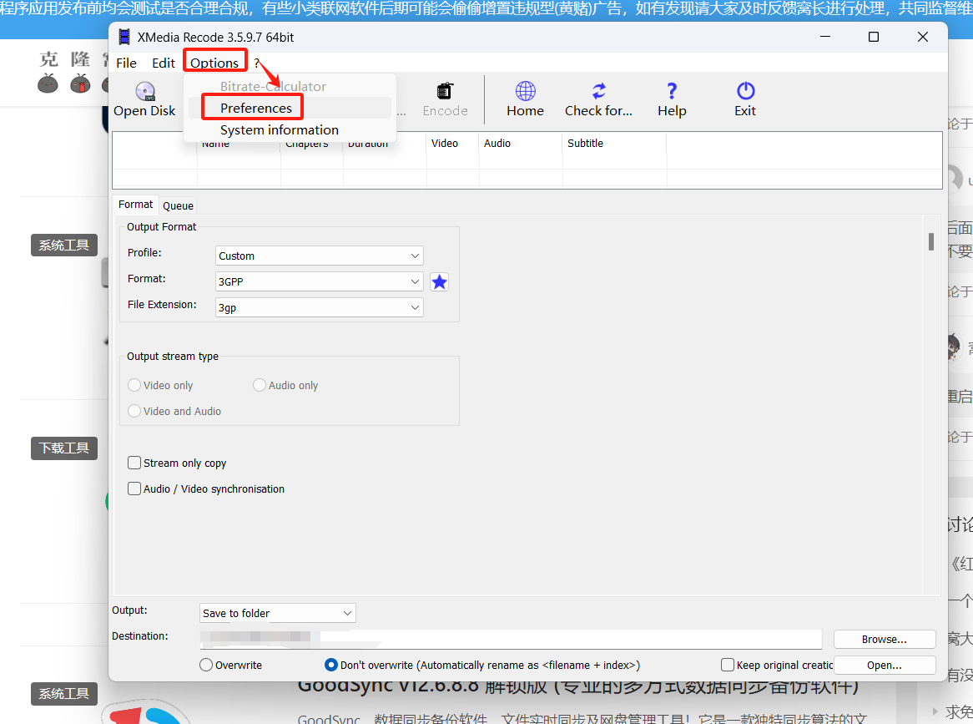Maximize the XMedia Recode window
The width and height of the screenshot is (973, 724).
[x=873, y=37]
